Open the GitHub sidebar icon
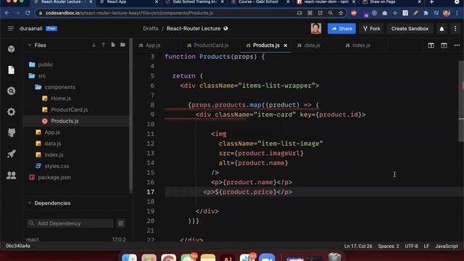 (12, 133)
